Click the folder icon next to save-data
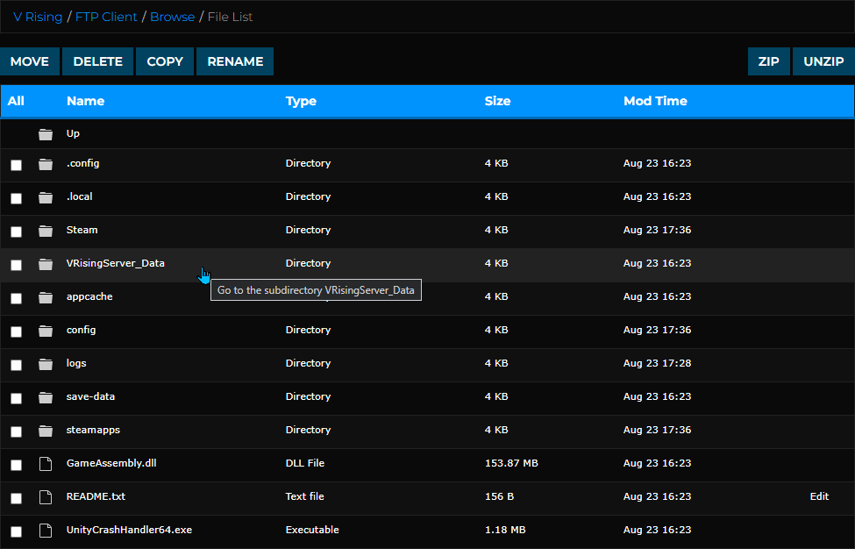 (45, 397)
